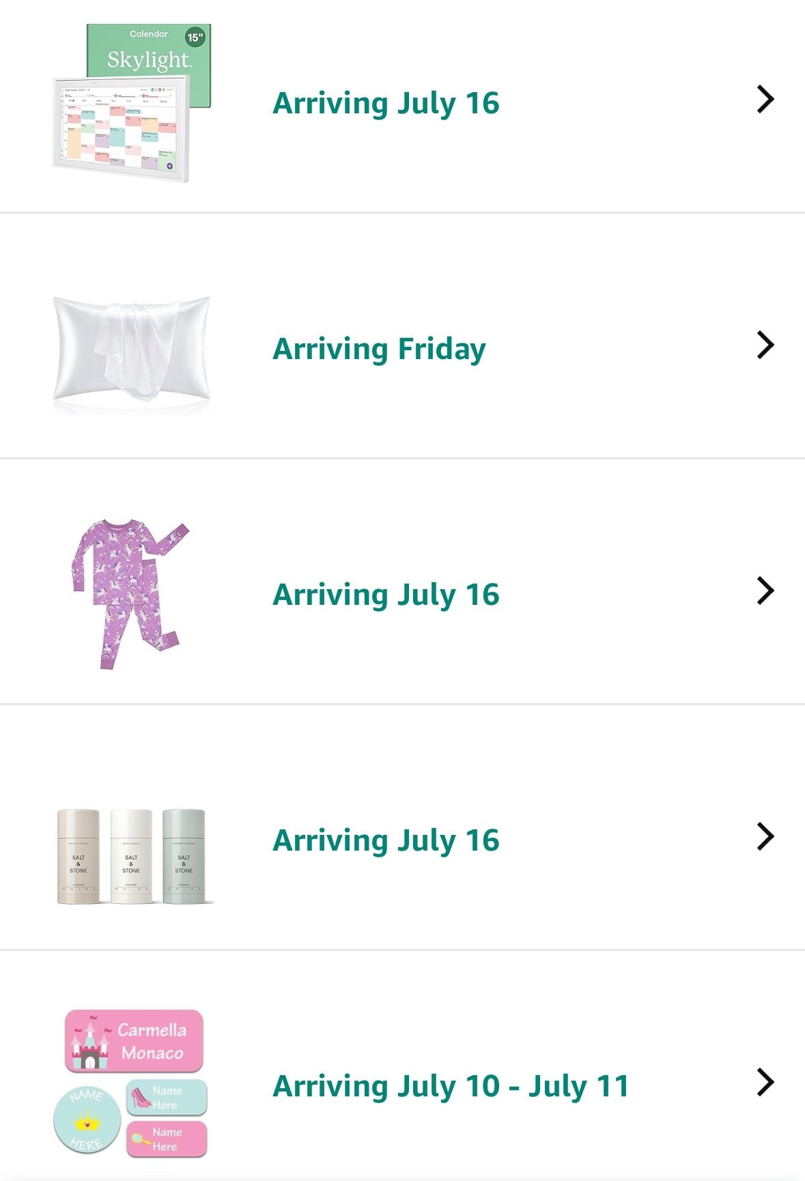Viewport: 805px width, 1181px height.
Task: Open the Arriving Friday pillowcase tracking link
Action: pos(378,348)
